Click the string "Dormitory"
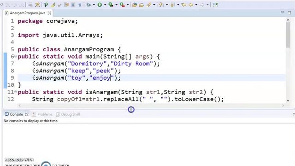The width and height of the screenshot is (295, 166). pyautogui.click(x=87, y=64)
